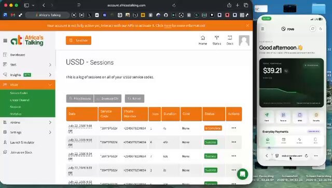Show the Safari tab overview

(246, 5)
